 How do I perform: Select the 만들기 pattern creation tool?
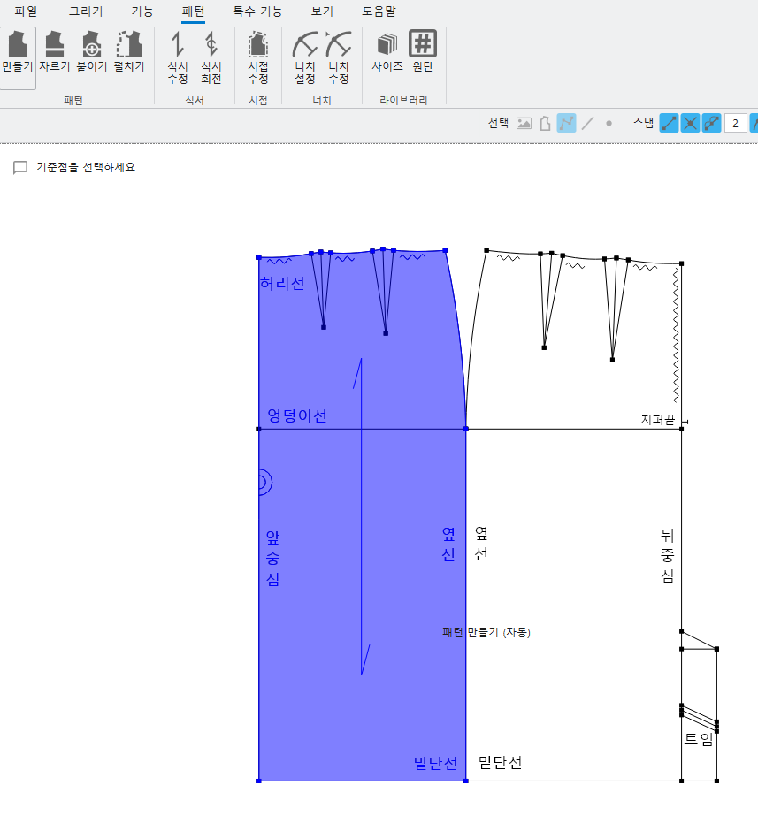point(18,57)
